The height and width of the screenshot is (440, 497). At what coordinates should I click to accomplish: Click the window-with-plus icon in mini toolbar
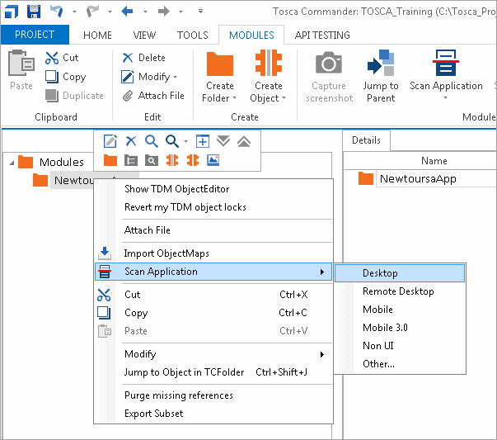click(x=203, y=141)
